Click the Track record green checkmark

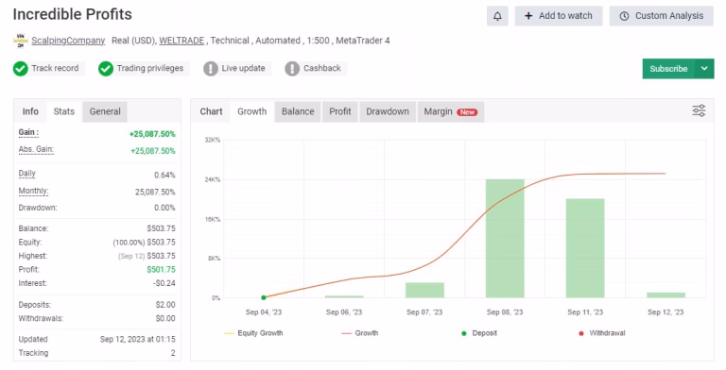tap(21, 69)
